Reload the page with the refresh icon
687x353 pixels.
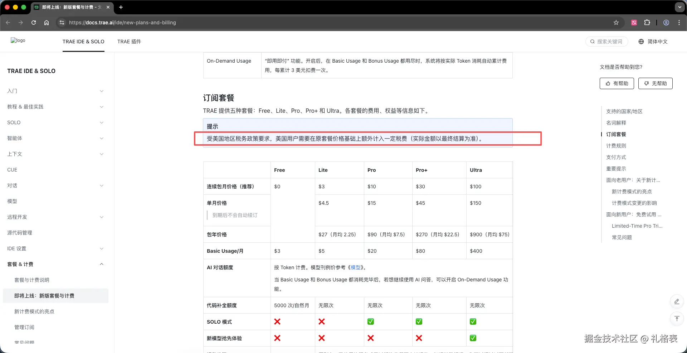33,22
